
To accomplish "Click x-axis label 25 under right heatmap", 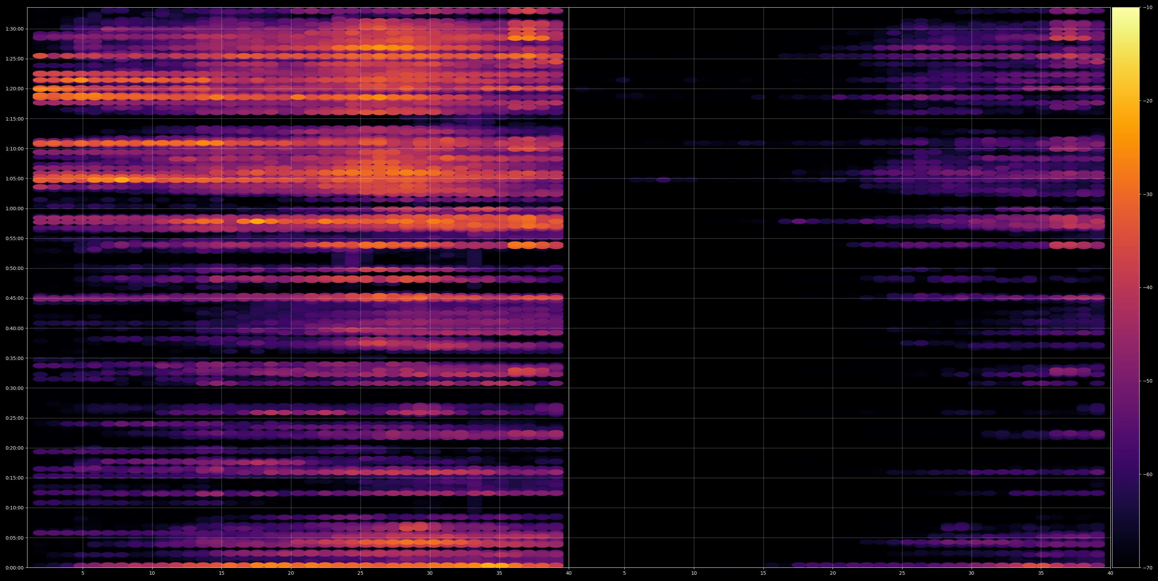I will coord(902,573).
